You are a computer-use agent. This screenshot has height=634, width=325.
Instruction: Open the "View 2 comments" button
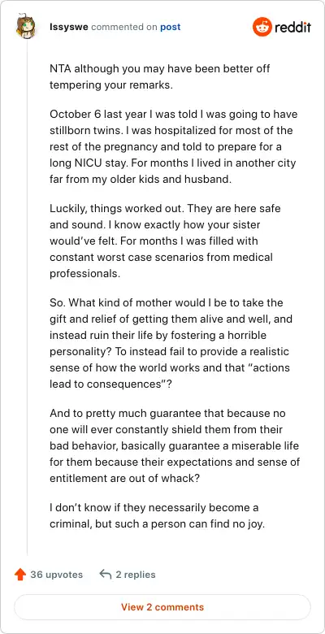[162, 607]
